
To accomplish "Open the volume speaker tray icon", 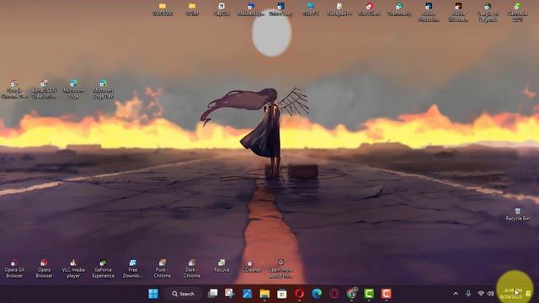I will [x=490, y=294].
